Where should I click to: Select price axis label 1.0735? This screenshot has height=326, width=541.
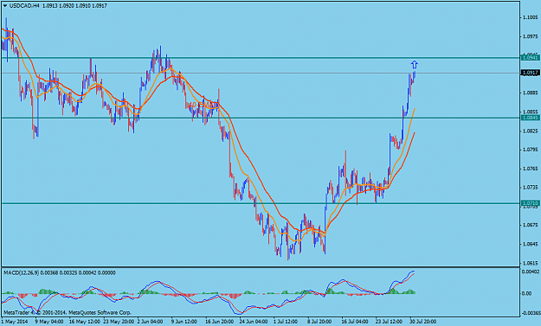[531, 188]
